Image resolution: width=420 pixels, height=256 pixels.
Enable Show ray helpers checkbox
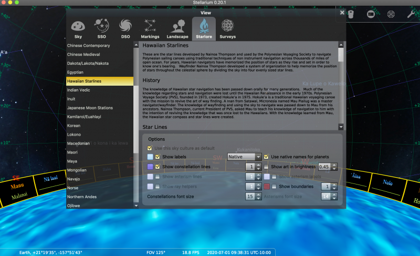click(157, 186)
